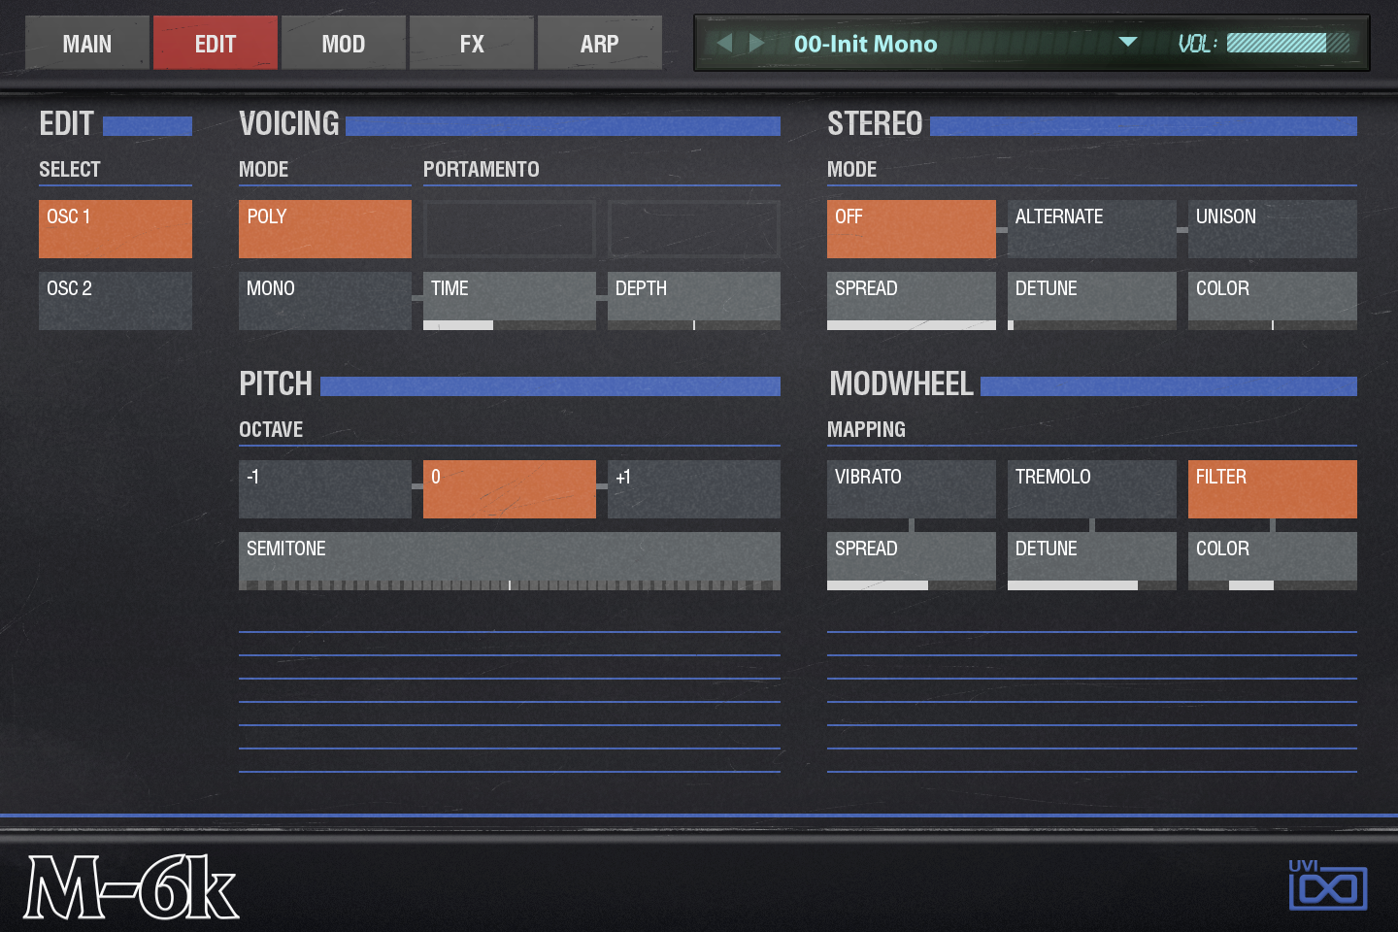1398x932 pixels.
Task: Click the 00-Init Mono preset name
Action: tap(866, 44)
